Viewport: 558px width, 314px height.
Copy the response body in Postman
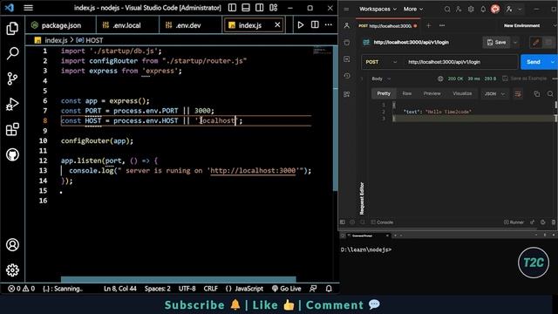(x=537, y=93)
